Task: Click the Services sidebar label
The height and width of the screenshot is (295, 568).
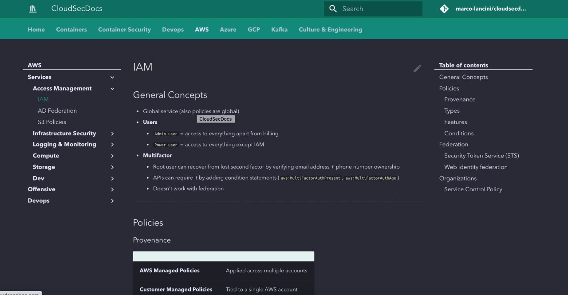Action: pyautogui.click(x=39, y=77)
